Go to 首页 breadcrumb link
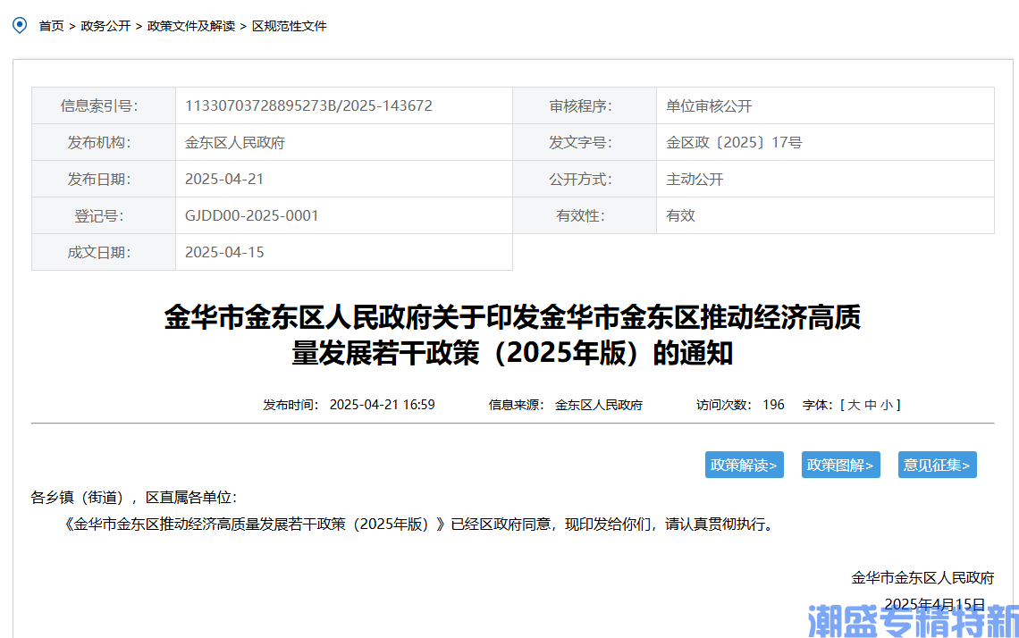The image size is (1019, 638). point(51,26)
